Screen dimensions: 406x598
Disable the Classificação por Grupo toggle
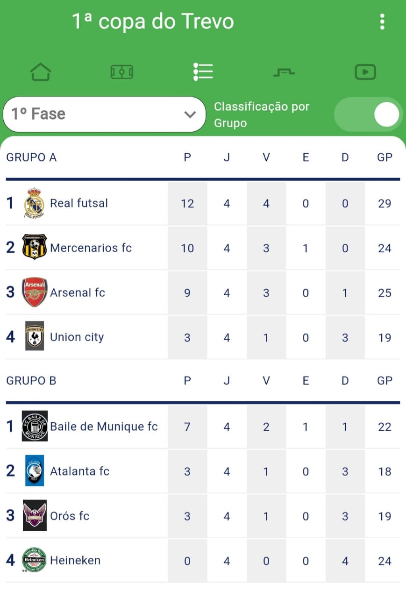[x=367, y=114]
